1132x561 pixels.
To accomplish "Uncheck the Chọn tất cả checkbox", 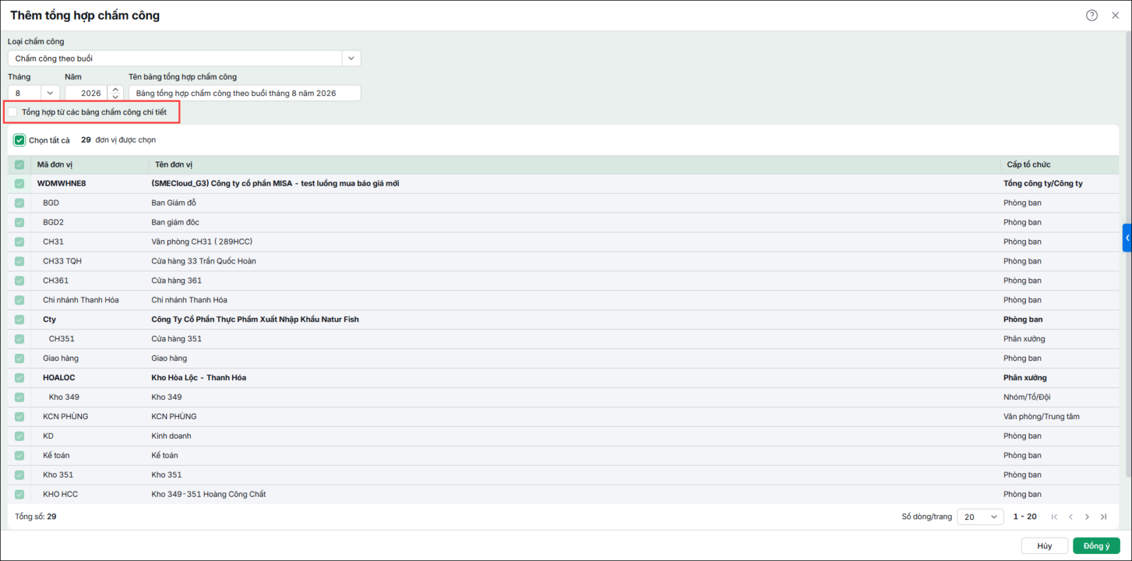I will point(19,140).
